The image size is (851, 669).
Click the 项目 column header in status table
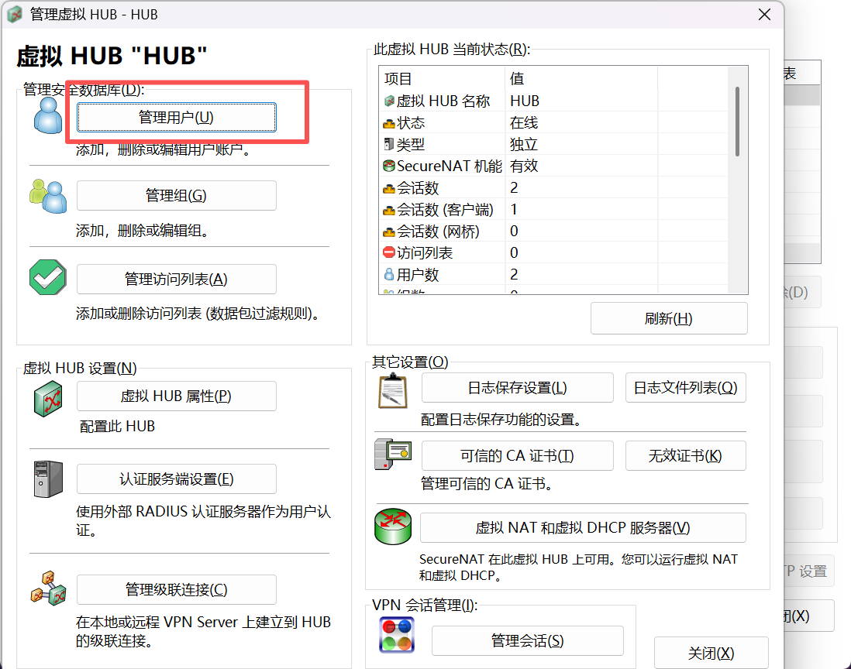[x=443, y=79]
